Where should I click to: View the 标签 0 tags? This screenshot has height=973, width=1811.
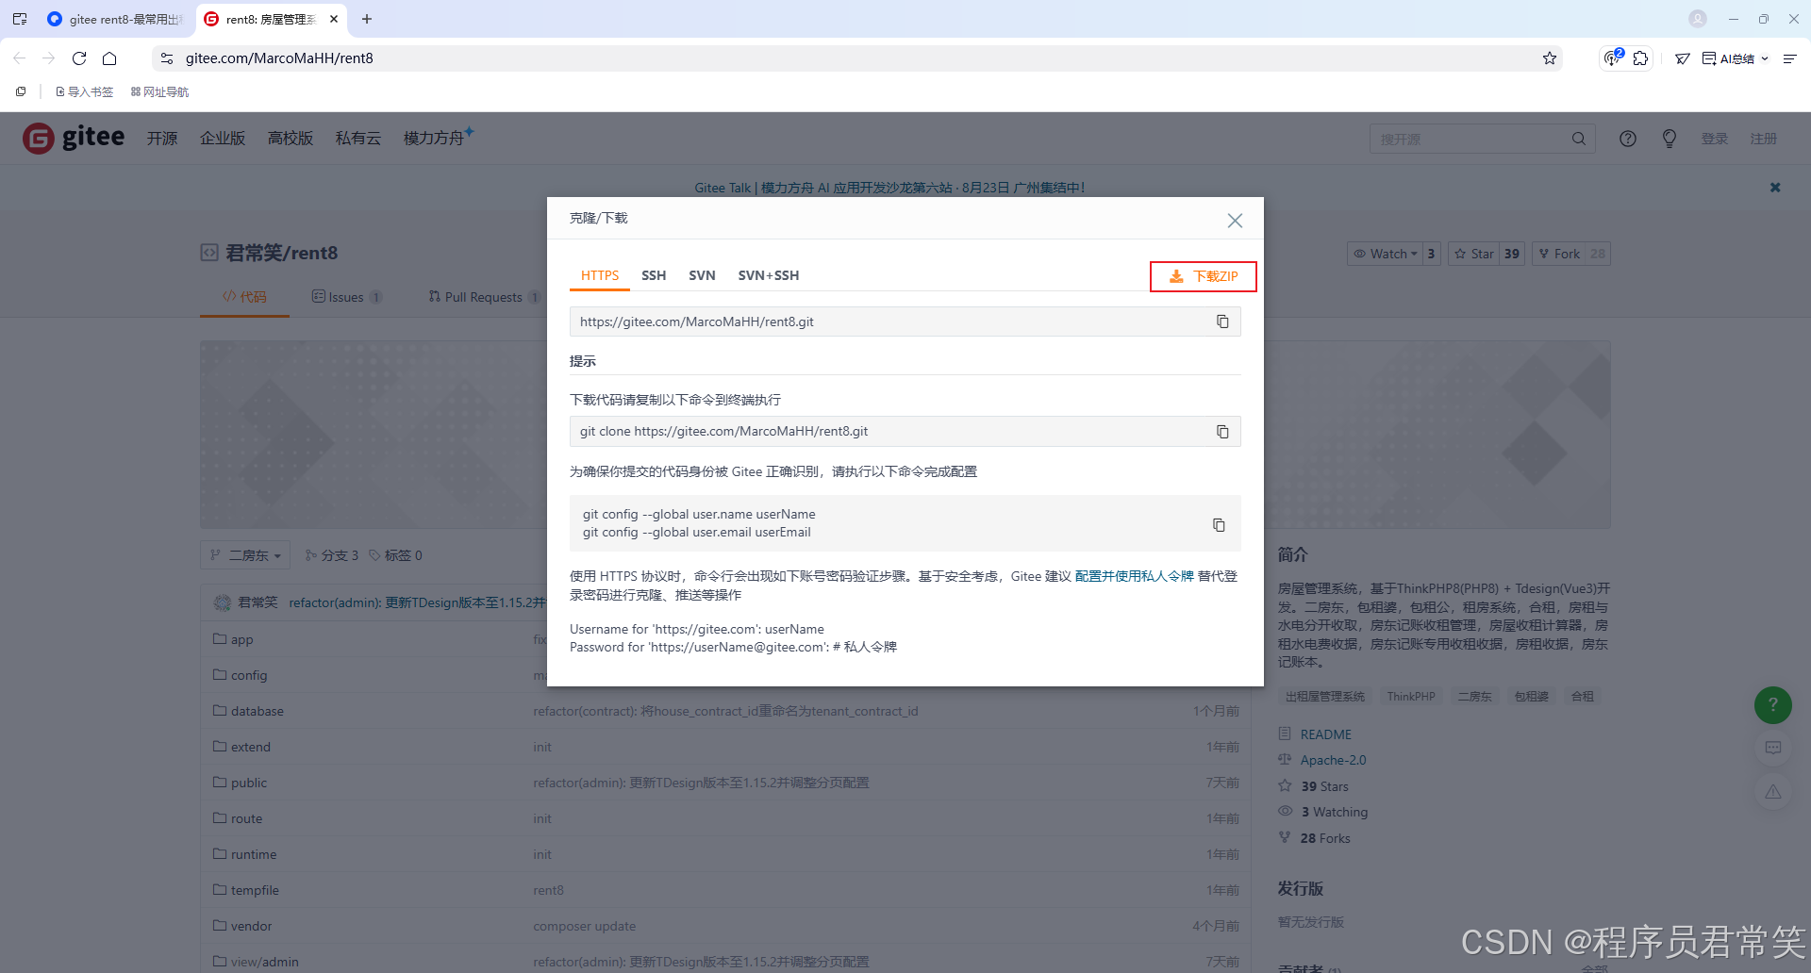point(395,555)
